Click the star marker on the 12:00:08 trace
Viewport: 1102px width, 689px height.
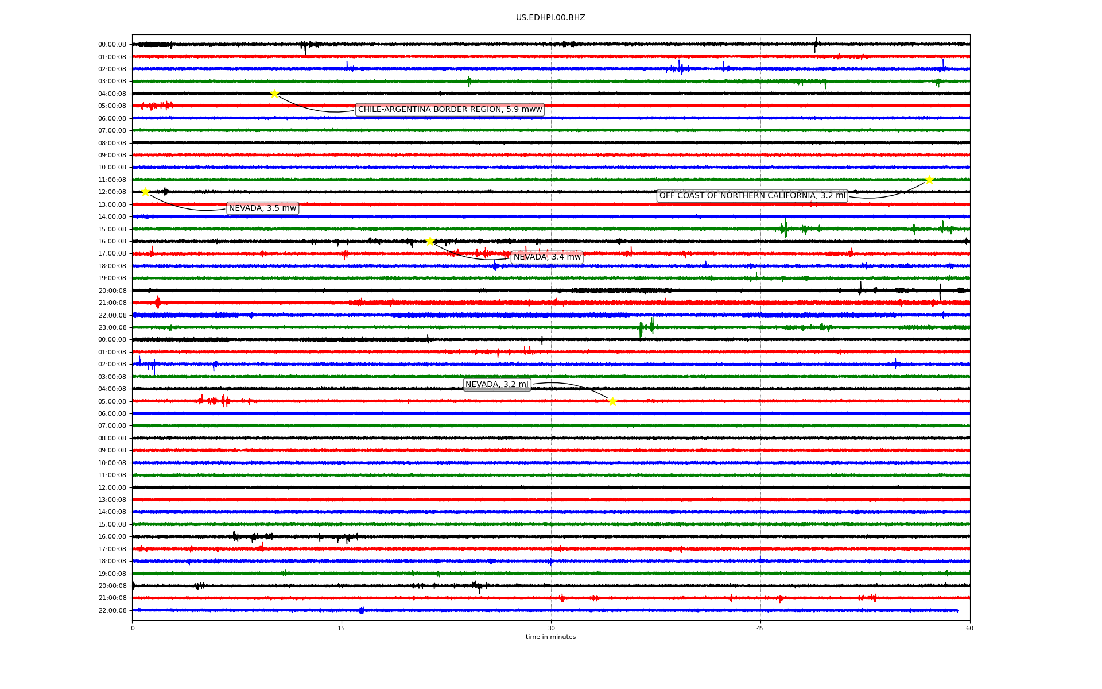coord(145,192)
